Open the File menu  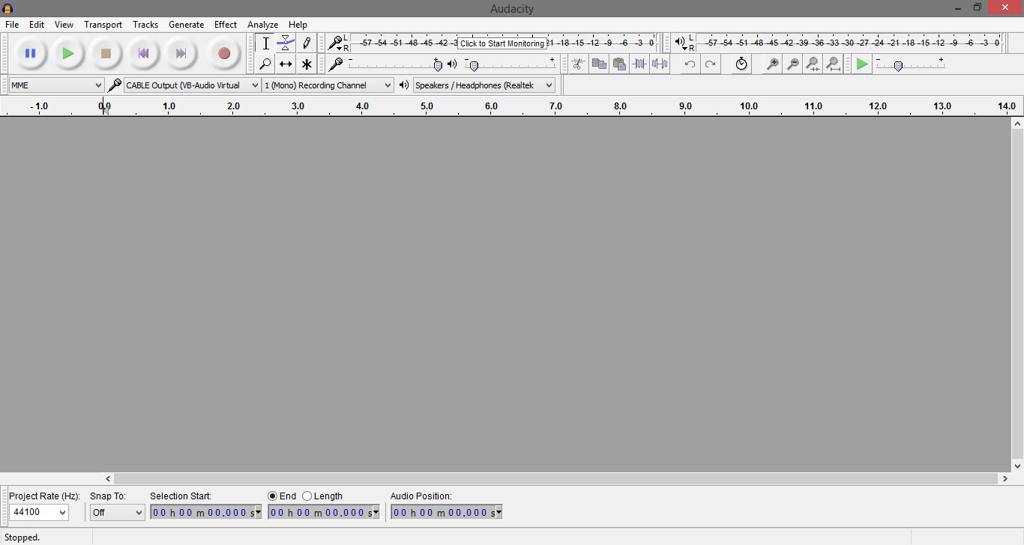12,25
